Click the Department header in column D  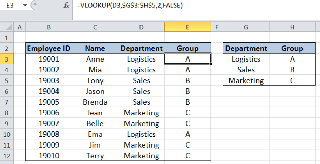142,48
